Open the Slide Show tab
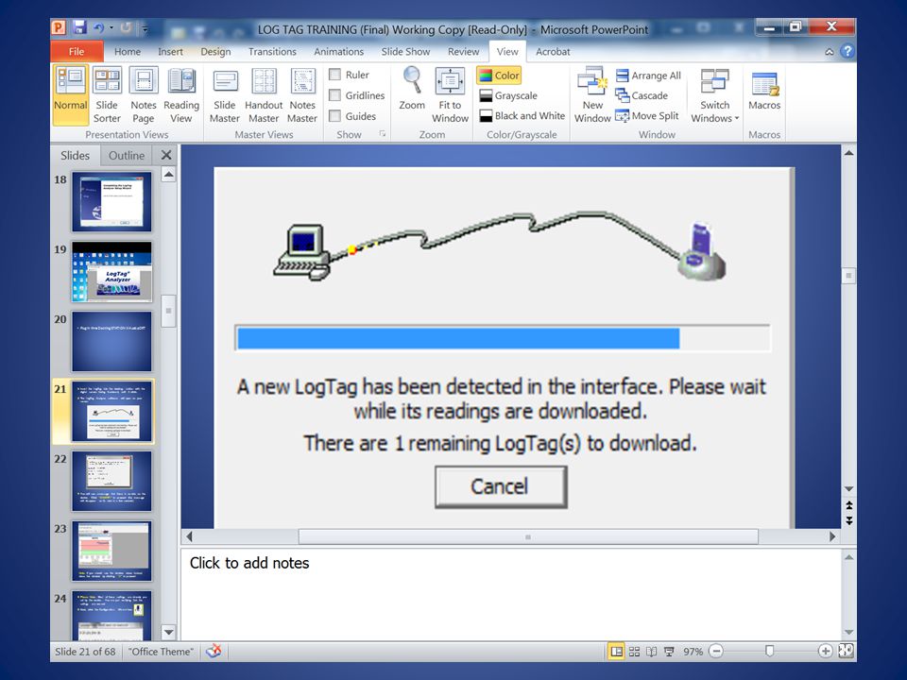Image resolution: width=907 pixels, height=680 pixels. pos(405,51)
